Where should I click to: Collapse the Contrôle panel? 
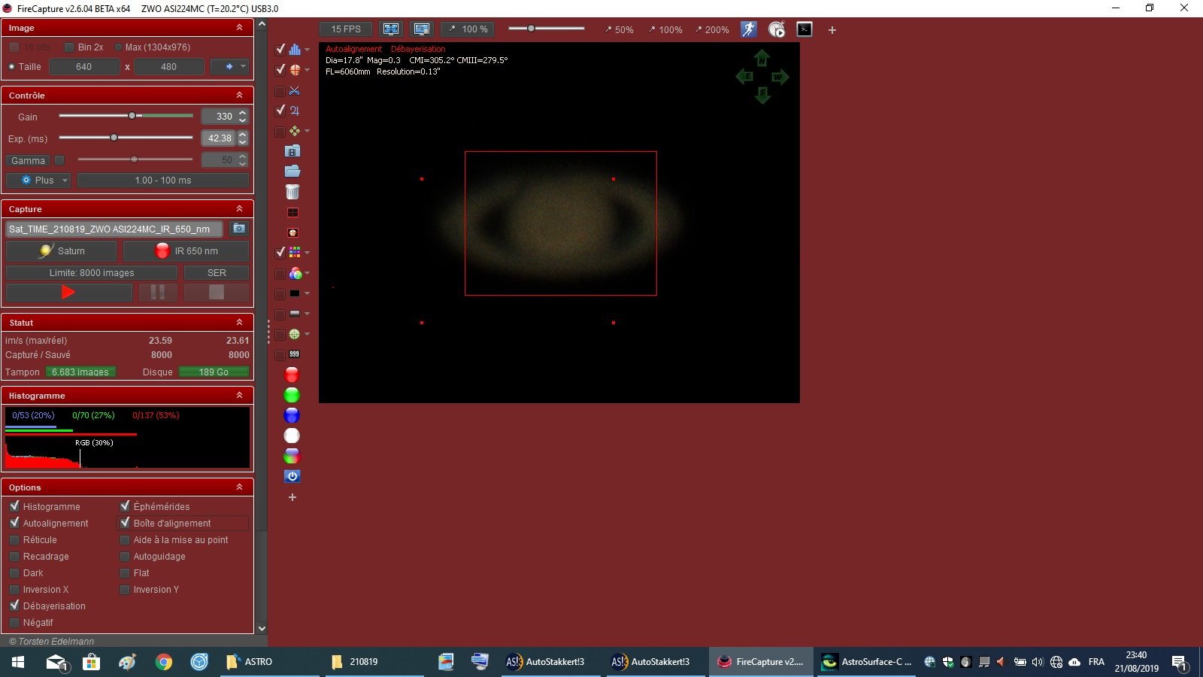pos(239,95)
